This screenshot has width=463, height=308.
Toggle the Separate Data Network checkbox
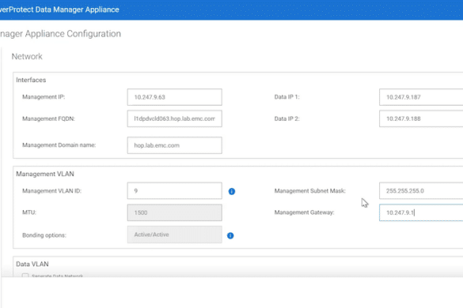point(25,276)
